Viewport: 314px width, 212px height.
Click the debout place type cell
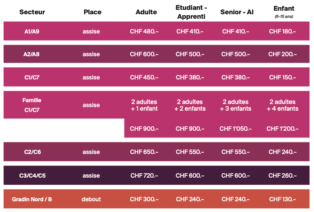pos(91,199)
